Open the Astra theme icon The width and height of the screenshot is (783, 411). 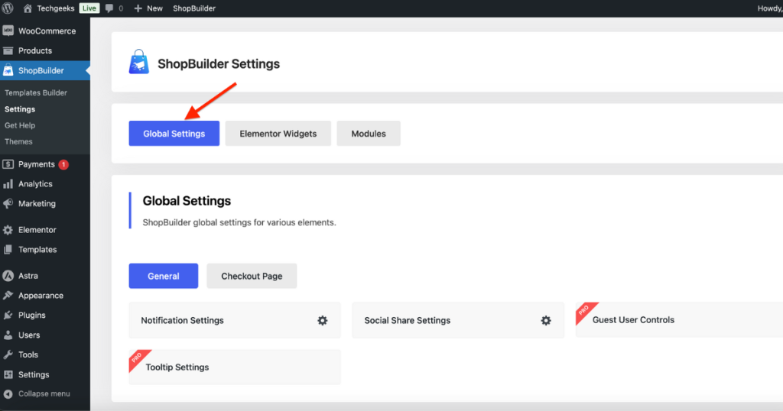click(x=8, y=276)
